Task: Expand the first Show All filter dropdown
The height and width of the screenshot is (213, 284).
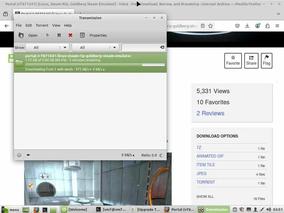Action: pos(47,47)
